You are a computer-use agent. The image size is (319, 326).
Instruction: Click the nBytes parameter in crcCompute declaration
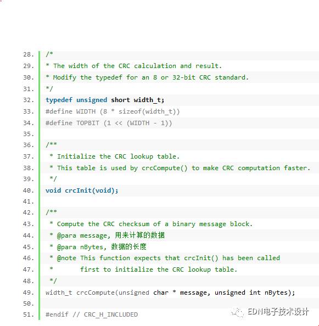point(276,293)
